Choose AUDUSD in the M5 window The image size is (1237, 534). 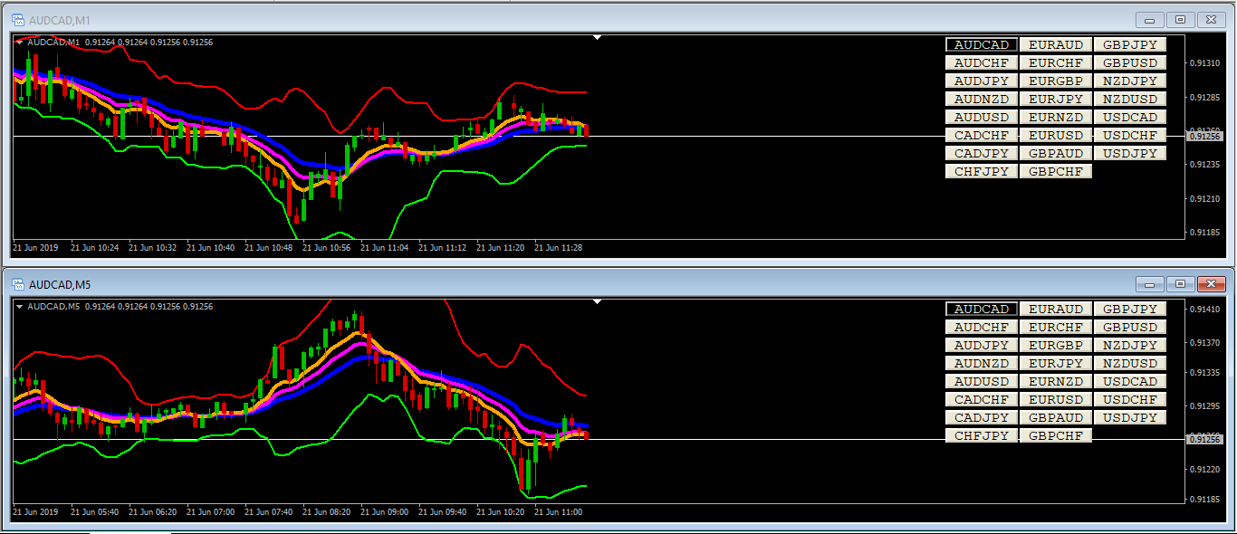tap(982, 381)
